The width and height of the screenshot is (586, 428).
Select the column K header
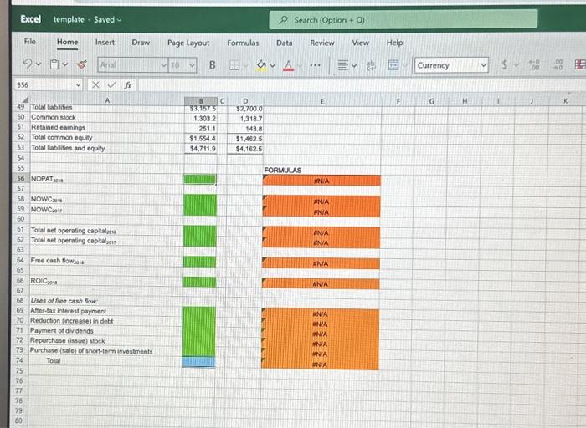pyautogui.click(x=565, y=100)
